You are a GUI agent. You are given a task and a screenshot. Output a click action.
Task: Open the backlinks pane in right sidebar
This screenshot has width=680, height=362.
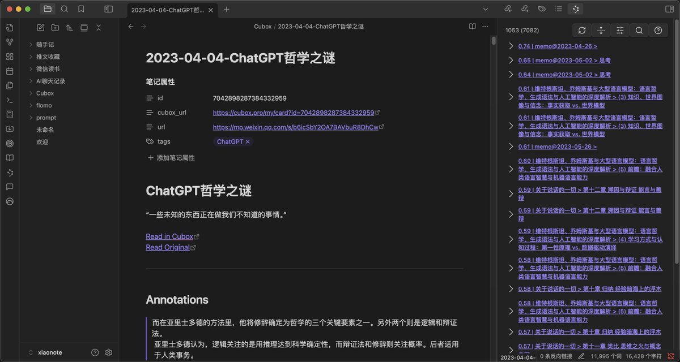point(508,9)
